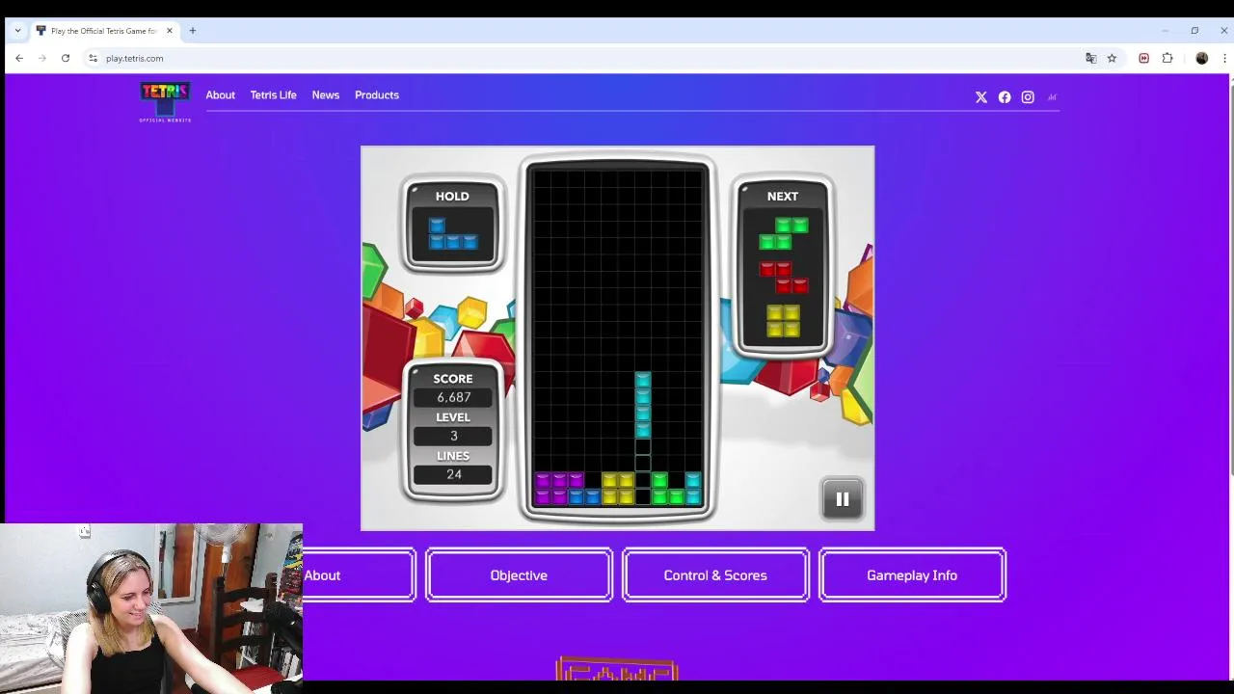Click the red extension icon in toolbar
The height and width of the screenshot is (694, 1234).
(1143, 58)
